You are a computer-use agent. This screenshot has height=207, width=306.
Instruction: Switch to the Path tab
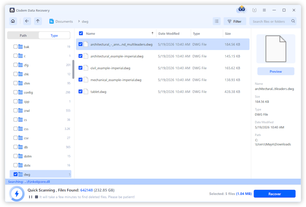click(x=23, y=36)
